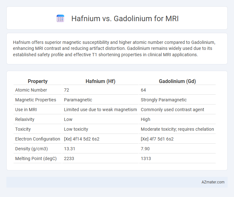This screenshot has height=197, width=234.
Task: Click the melting point value '1313'
Action: coord(146,158)
